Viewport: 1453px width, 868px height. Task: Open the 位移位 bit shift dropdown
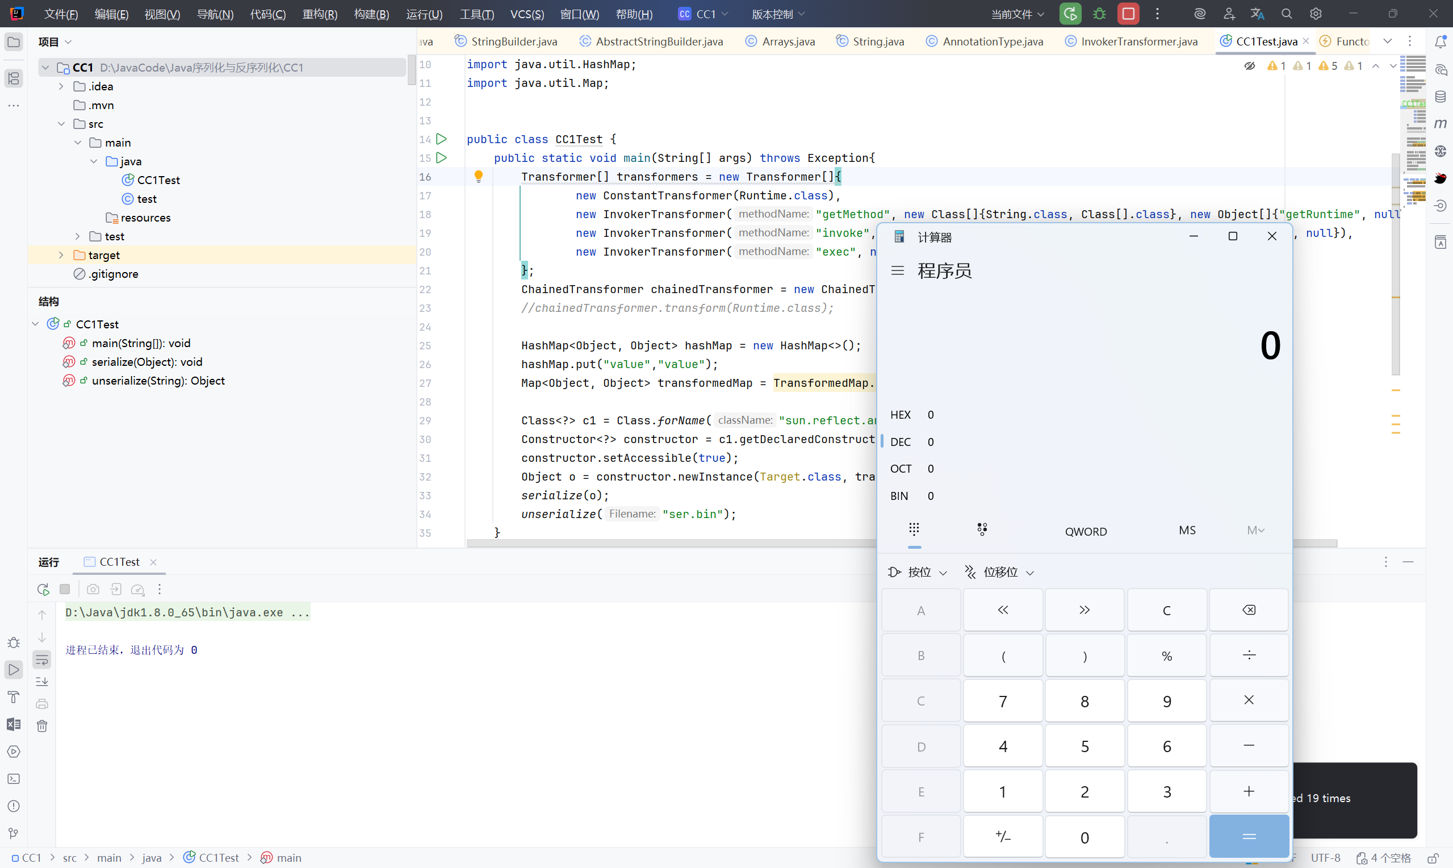tap(999, 572)
